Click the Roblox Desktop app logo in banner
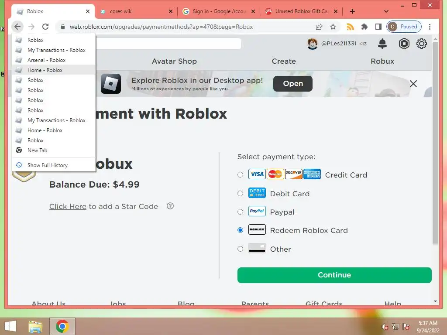 (111, 84)
